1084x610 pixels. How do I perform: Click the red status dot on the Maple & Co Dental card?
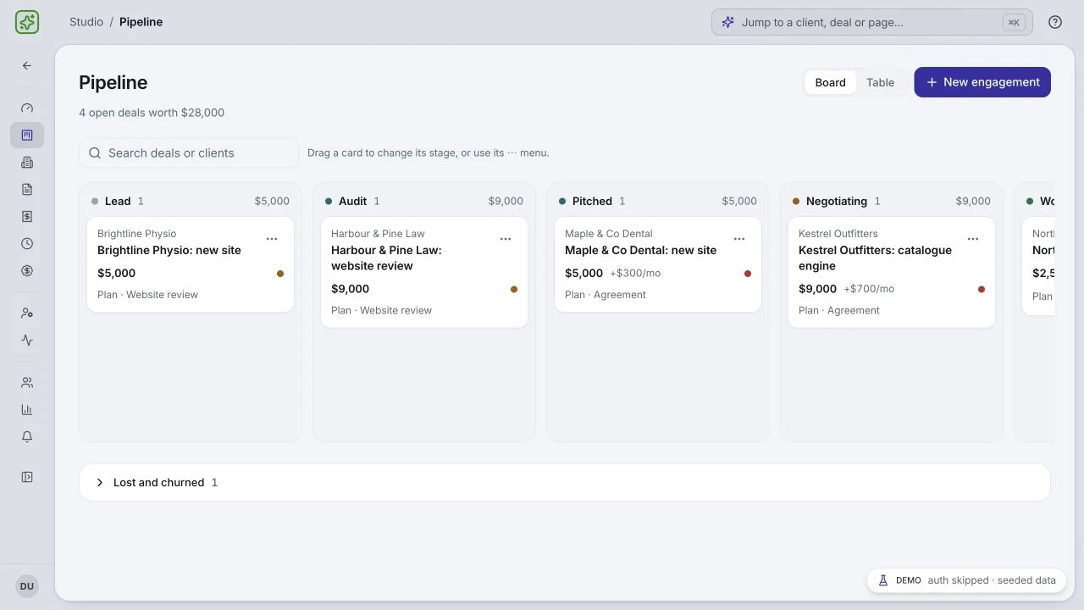pyautogui.click(x=748, y=274)
